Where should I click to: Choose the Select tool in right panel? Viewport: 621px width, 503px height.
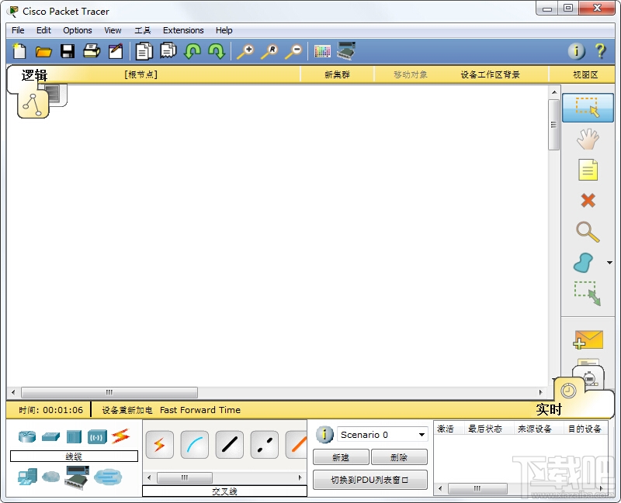pos(588,108)
